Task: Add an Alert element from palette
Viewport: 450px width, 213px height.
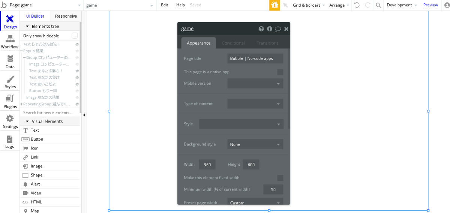Action: point(50,184)
